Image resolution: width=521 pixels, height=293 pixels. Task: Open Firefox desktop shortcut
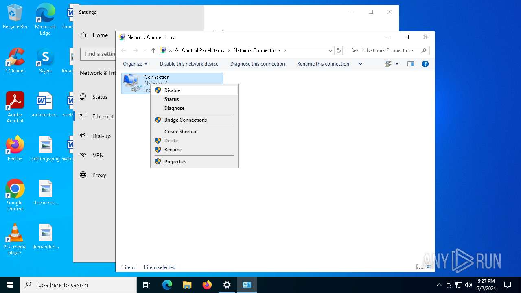pyautogui.click(x=15, y=149)
